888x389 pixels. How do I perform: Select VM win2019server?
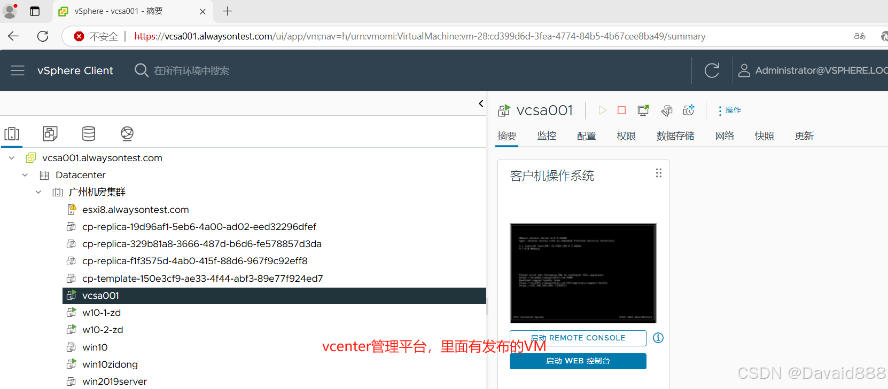[114, 382]
